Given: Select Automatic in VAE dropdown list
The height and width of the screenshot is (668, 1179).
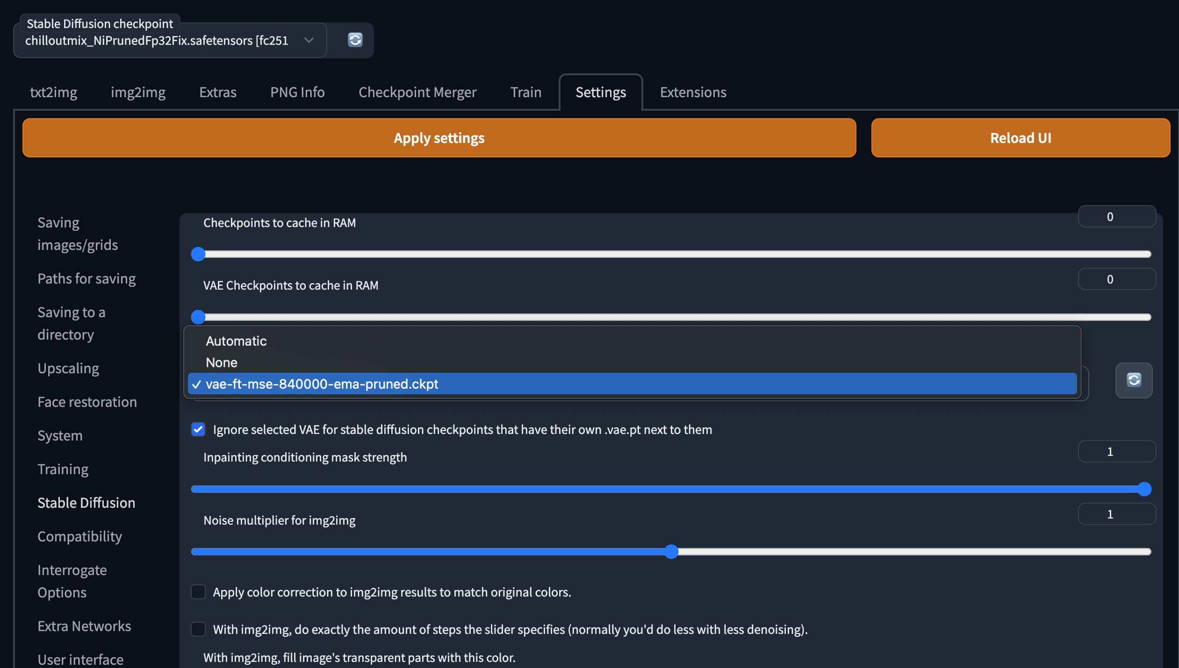Looking at the screenshot, I should click(x=236, y=341).
